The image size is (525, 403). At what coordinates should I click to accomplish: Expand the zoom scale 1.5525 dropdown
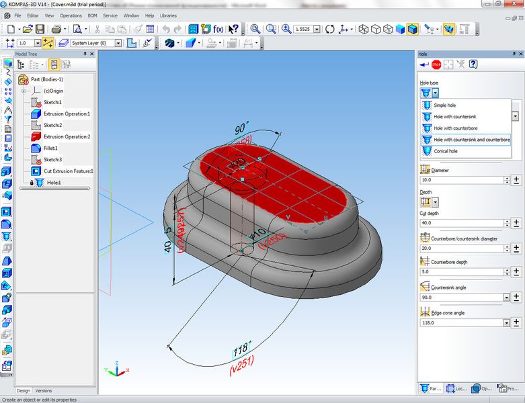(x=319, y=29)
